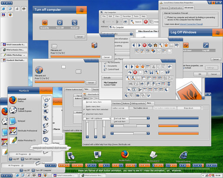This screenshot has height=178, width=223.
Task: Switch to the Trackbars tab in SkinStudio test
Action: pos(117,103)
